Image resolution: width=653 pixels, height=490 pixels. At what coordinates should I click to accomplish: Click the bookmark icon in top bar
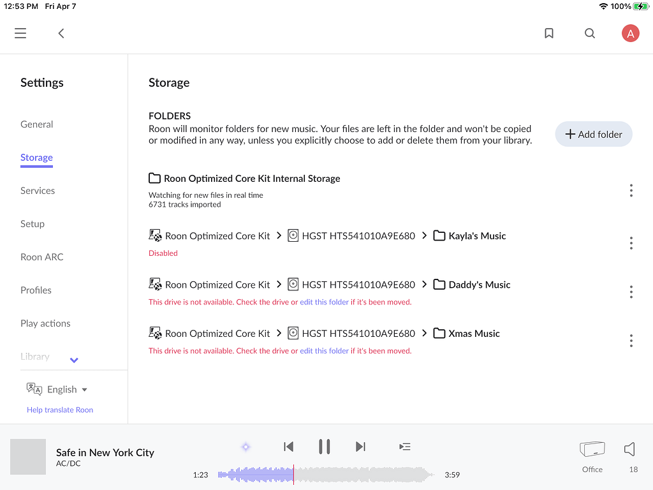pos(549,33)
